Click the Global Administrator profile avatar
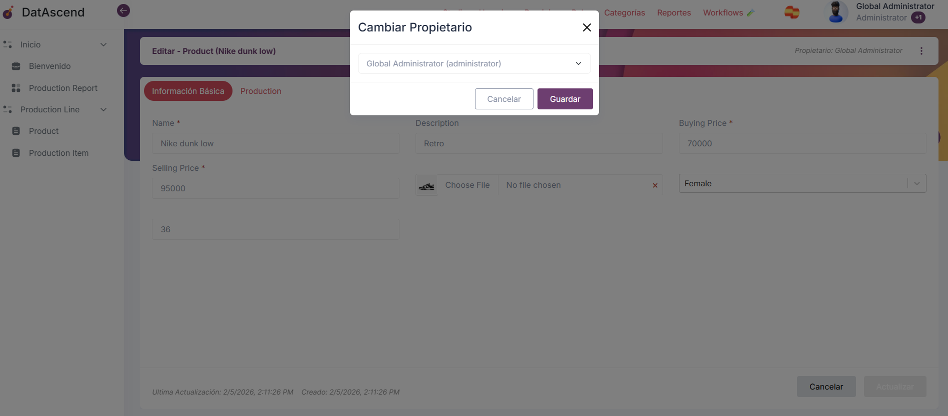Image resolution: width=948 pixels, height=416 pixels. tap(836, 12)
